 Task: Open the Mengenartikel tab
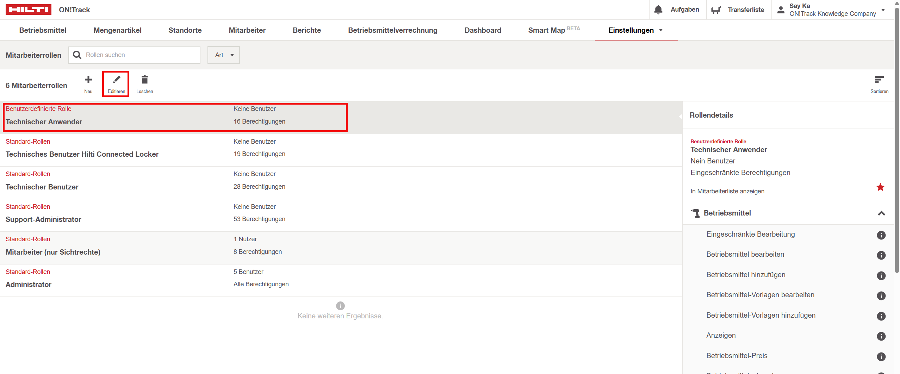tap(117, 30)
